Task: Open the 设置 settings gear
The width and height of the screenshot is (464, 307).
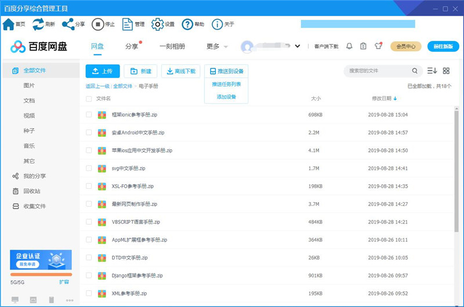Action: [x=157, y=24]
